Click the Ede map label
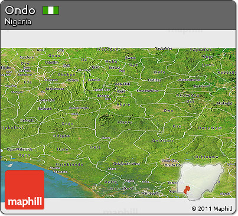Viewport: 238px width, 216px height. pos(28,82)
